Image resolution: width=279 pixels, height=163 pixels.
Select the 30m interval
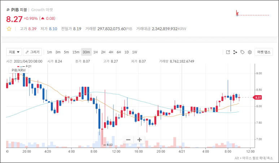(x=86, y=52)
